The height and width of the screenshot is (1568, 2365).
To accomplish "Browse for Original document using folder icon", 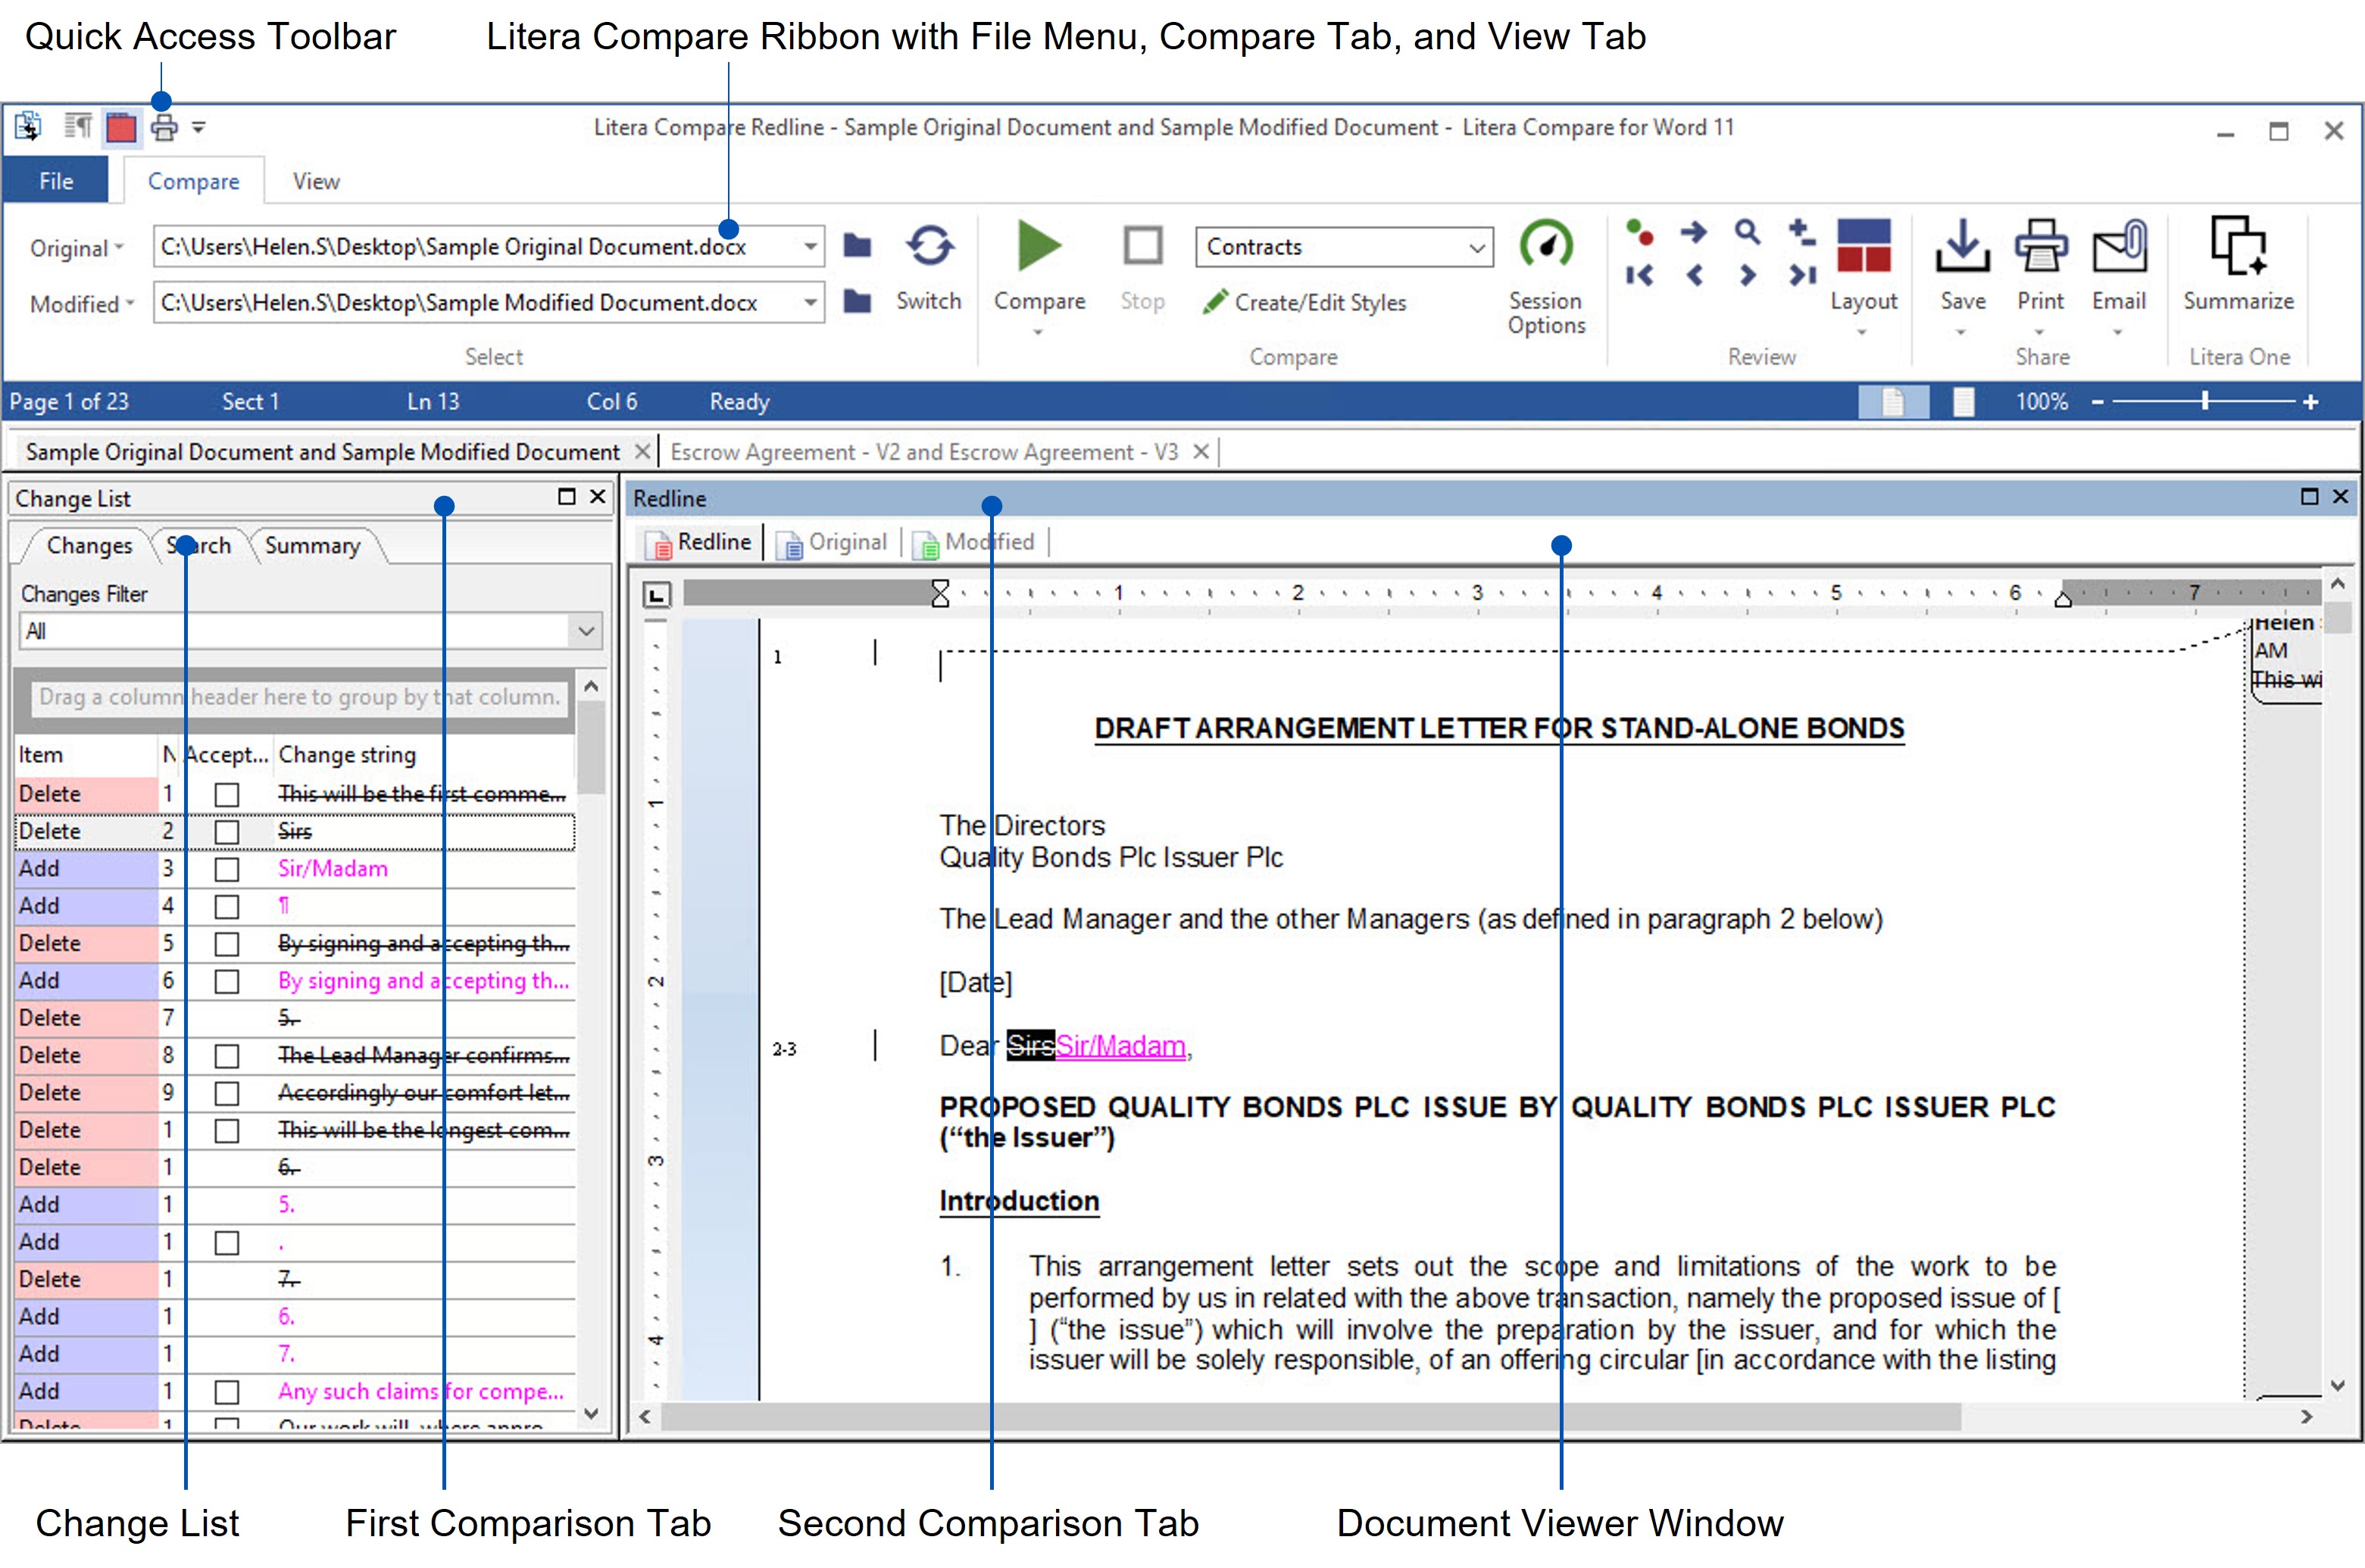I will pos(858,246).
